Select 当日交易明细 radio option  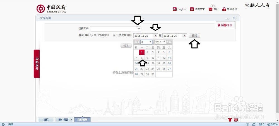pyautogui.click(x=92, y=35)
